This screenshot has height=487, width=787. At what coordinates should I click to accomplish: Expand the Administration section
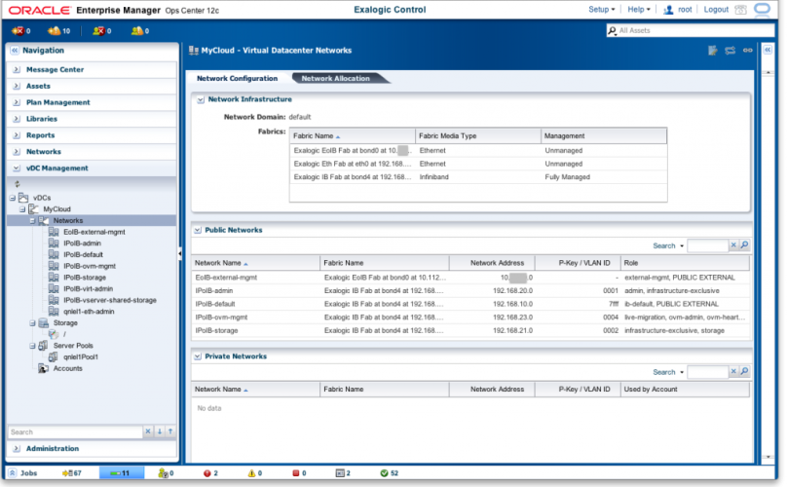[17, 448]
